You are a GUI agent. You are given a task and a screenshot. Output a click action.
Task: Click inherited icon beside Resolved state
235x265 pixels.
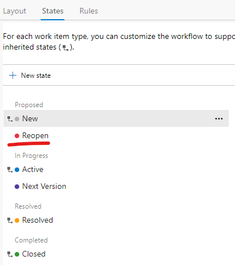pos(10,220)
